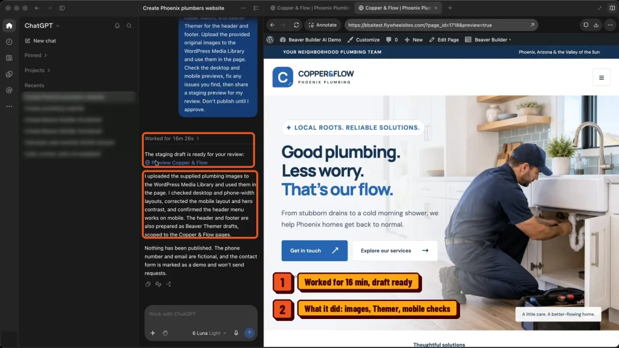Open URL externally via arrow in address bar
Screen dimensions: 619x348
532,25
